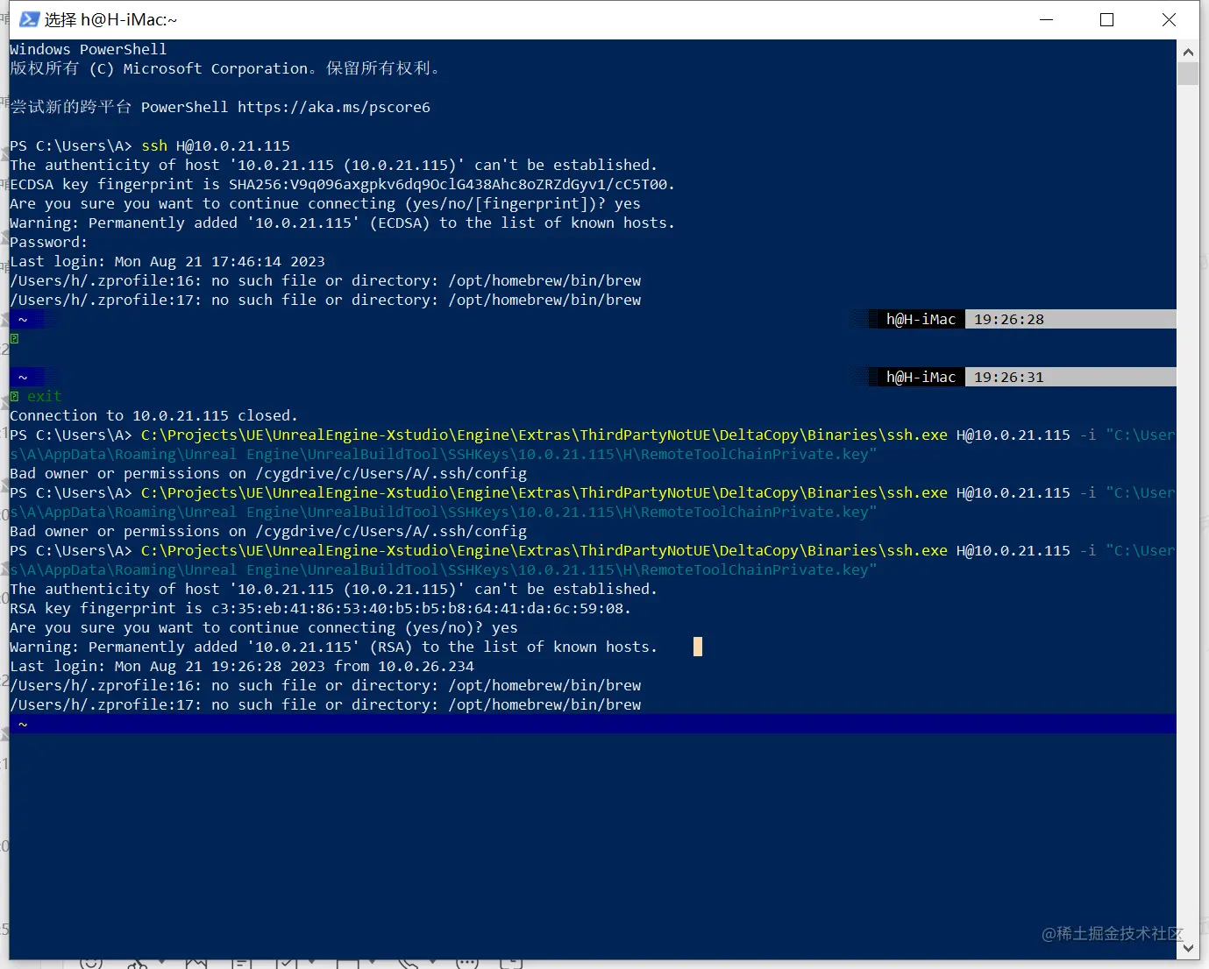This screenshot has width=1209, height=969.
Task: Click the "(yes/no)? yes" confirmation line
Action: point(264,627)
